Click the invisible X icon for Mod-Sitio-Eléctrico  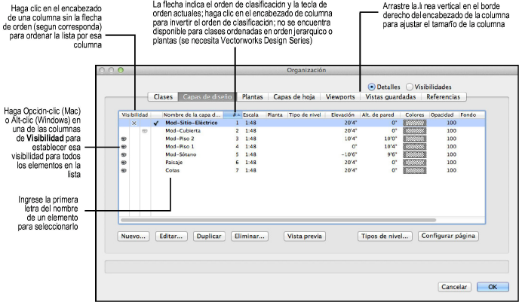coord(134,122)
